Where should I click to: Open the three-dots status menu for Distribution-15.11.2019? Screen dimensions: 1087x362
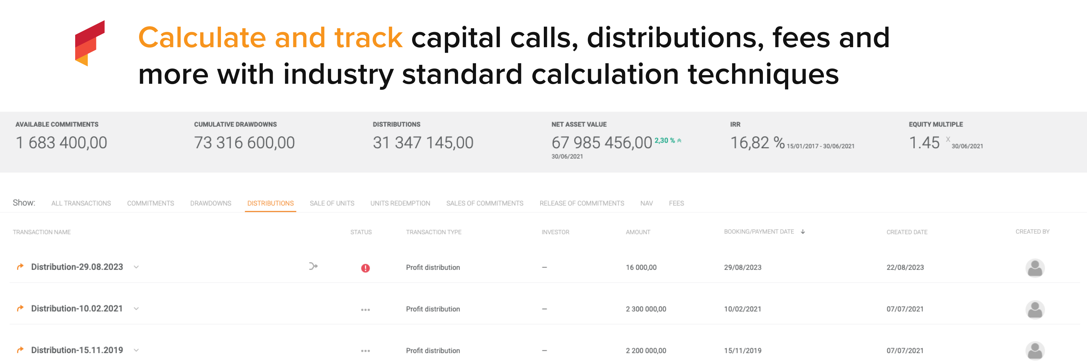[x=366, y=351]
